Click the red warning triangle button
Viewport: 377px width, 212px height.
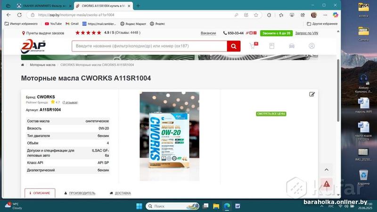(326, 184)
